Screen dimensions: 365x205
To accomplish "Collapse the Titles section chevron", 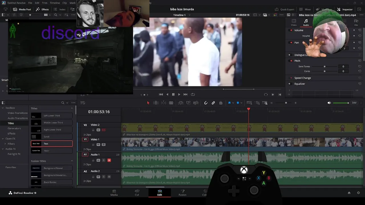I will (x=72, y=108).
